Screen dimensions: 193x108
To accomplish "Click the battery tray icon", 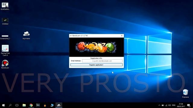I will (x=163, y=105).
